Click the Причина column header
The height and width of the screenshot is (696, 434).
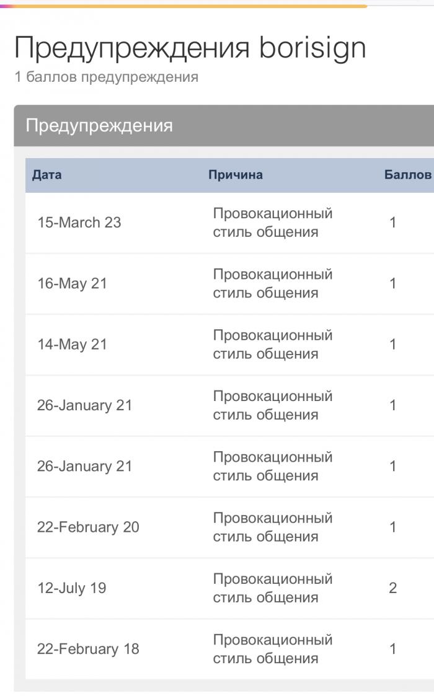[x=236, y=174]
